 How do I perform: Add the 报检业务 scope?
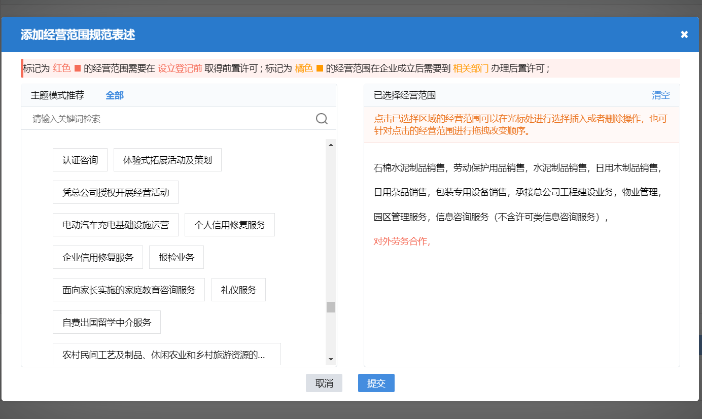click(176, 257)
